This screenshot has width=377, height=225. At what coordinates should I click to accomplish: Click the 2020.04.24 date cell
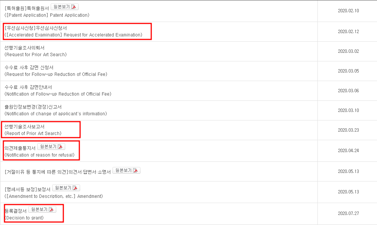[348, 151]
